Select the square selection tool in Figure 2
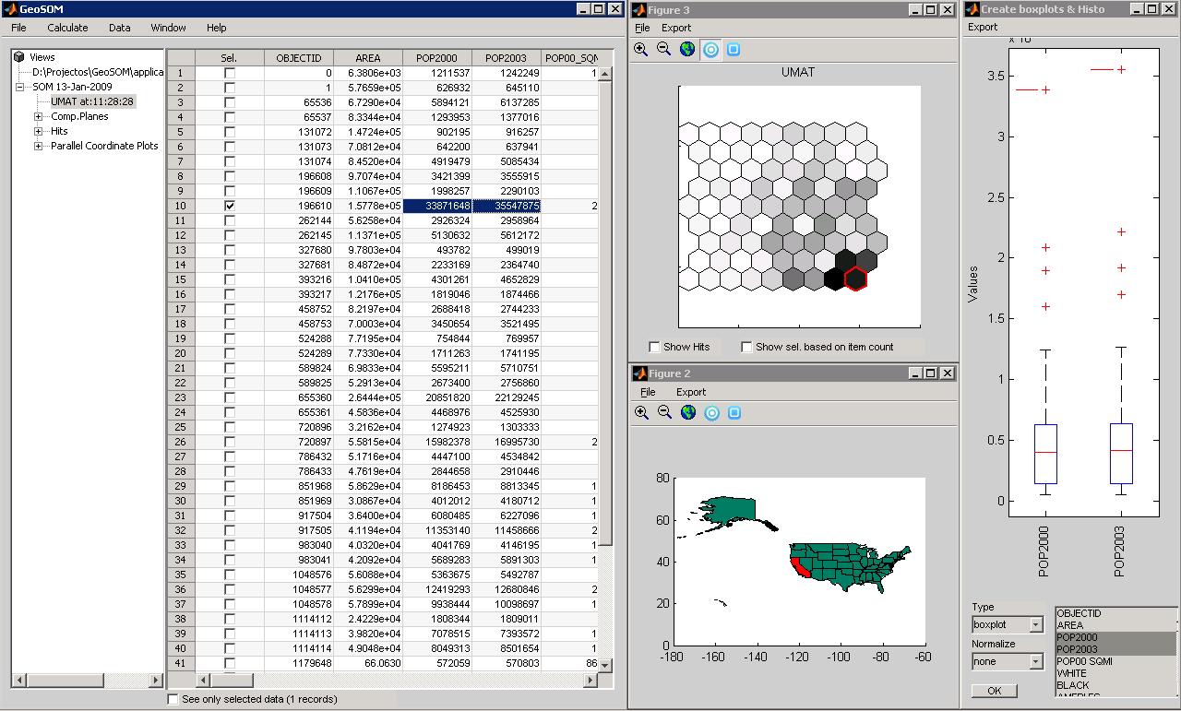The height and width of the screenshot is (711, 1181). point(734,413)
